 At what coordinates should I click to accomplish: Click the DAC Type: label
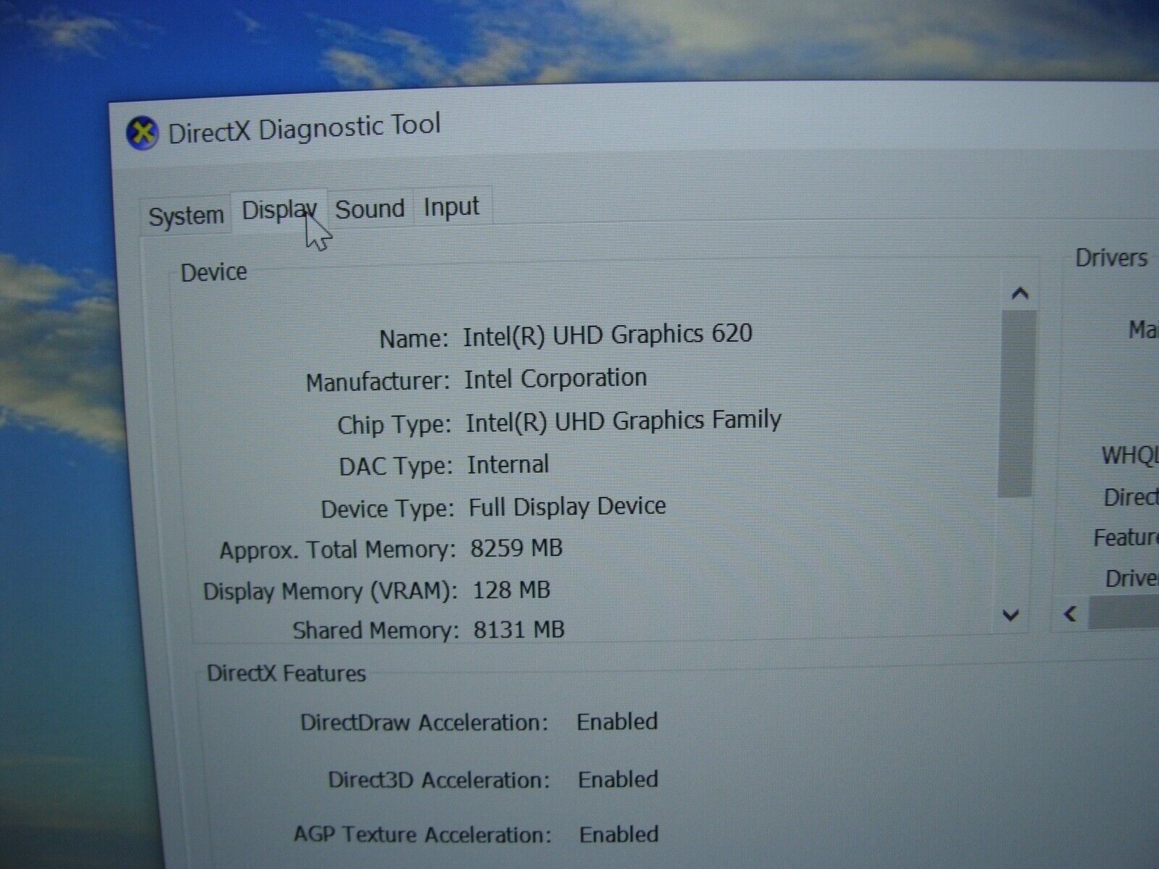coord(396,466)
